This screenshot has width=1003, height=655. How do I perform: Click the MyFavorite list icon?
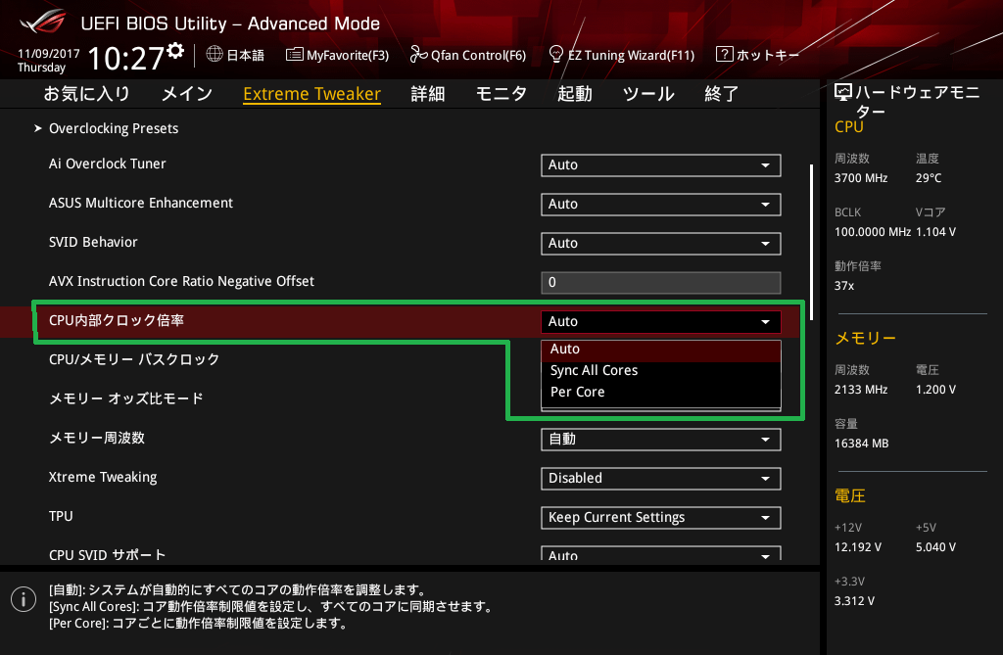[294, 55]
